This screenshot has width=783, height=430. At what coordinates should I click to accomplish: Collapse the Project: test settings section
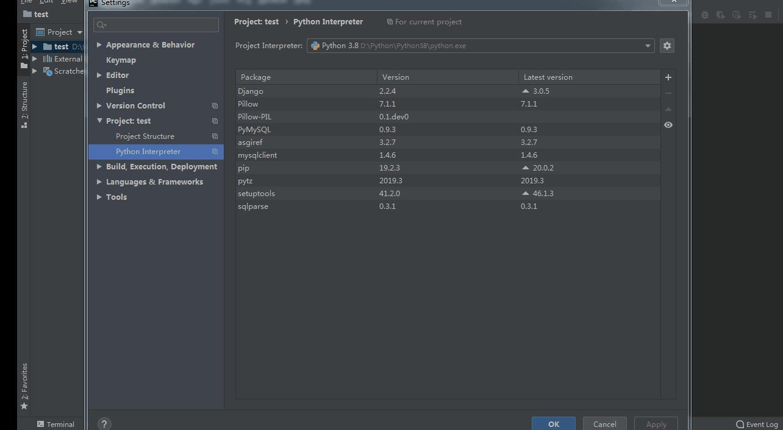[x=99, y=121]
